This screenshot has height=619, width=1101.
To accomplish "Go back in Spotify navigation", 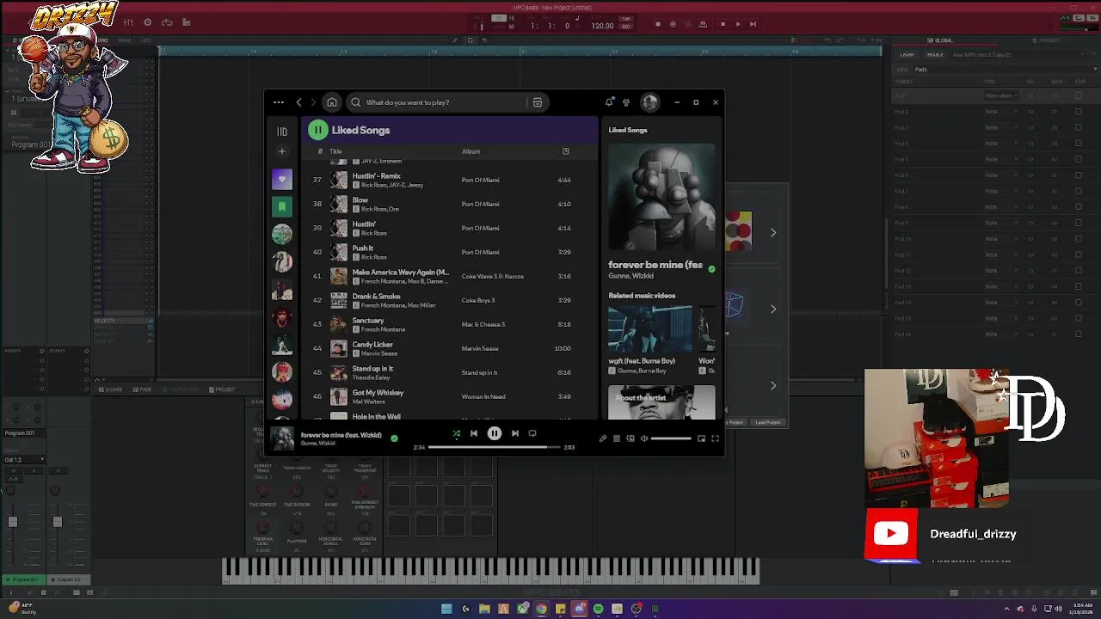I will click(x=299, y=102).
